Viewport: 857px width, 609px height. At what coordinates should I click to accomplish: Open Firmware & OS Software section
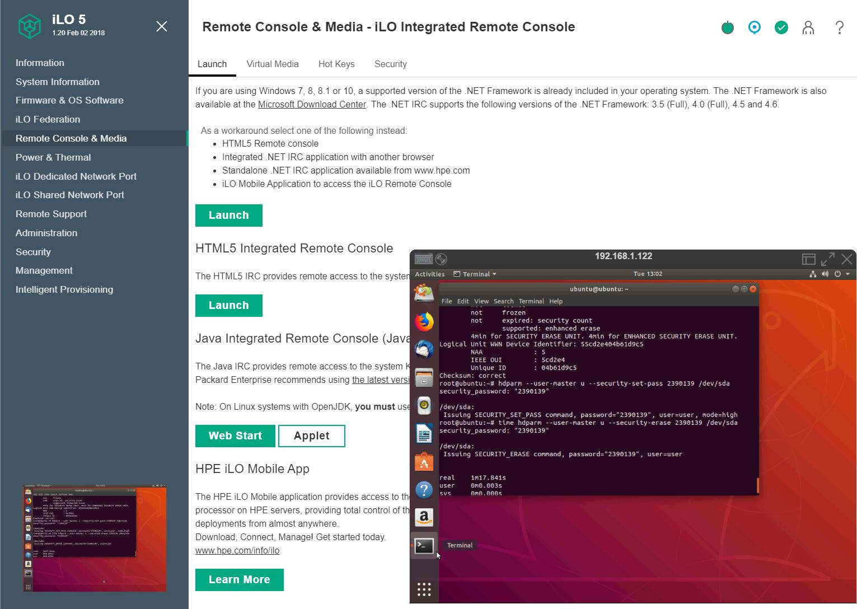point(69,100)
